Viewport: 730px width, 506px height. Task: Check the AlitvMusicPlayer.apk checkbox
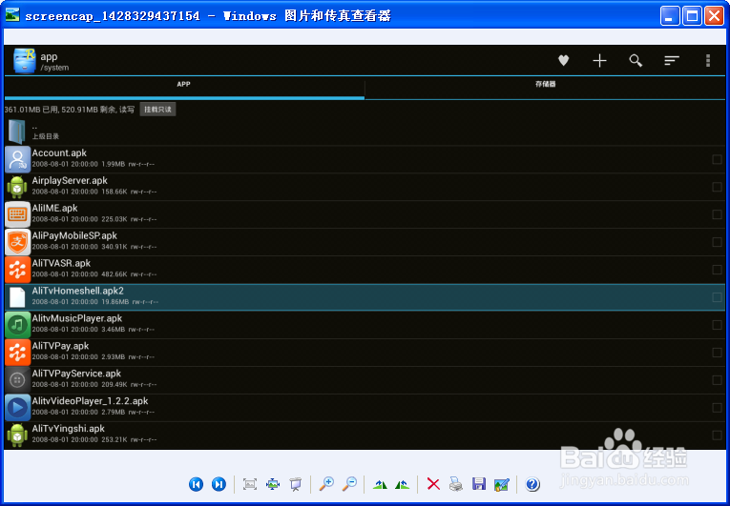[717, 325]
